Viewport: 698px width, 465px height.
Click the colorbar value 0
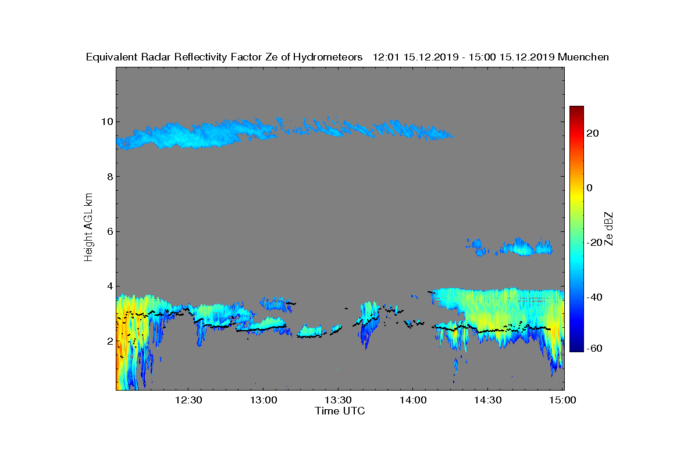coord(590,188)
